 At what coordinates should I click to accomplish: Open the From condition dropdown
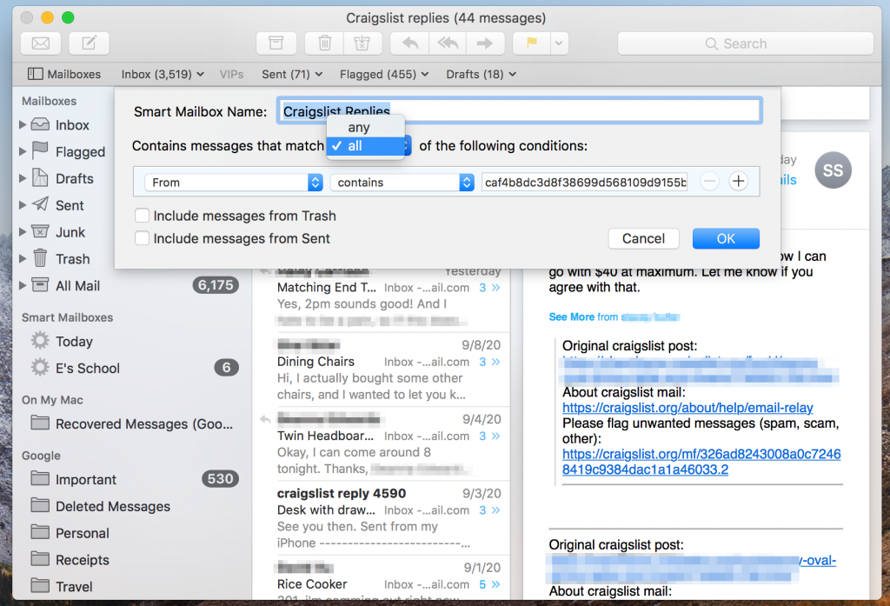(234, 183)
